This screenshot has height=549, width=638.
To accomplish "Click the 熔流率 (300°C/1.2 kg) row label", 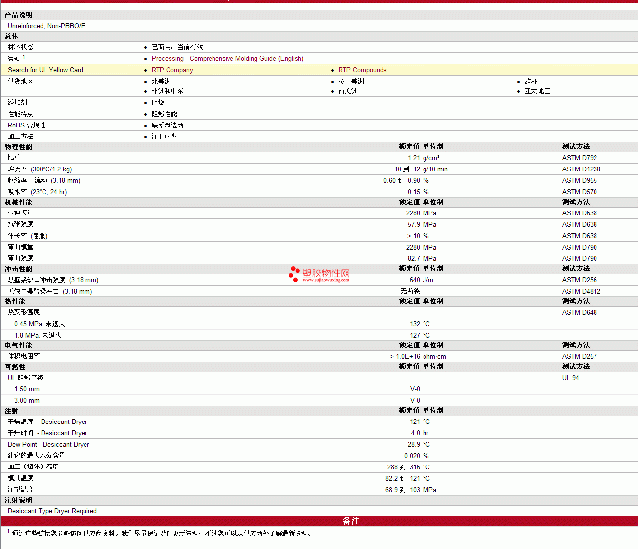I will coord(40,169).
